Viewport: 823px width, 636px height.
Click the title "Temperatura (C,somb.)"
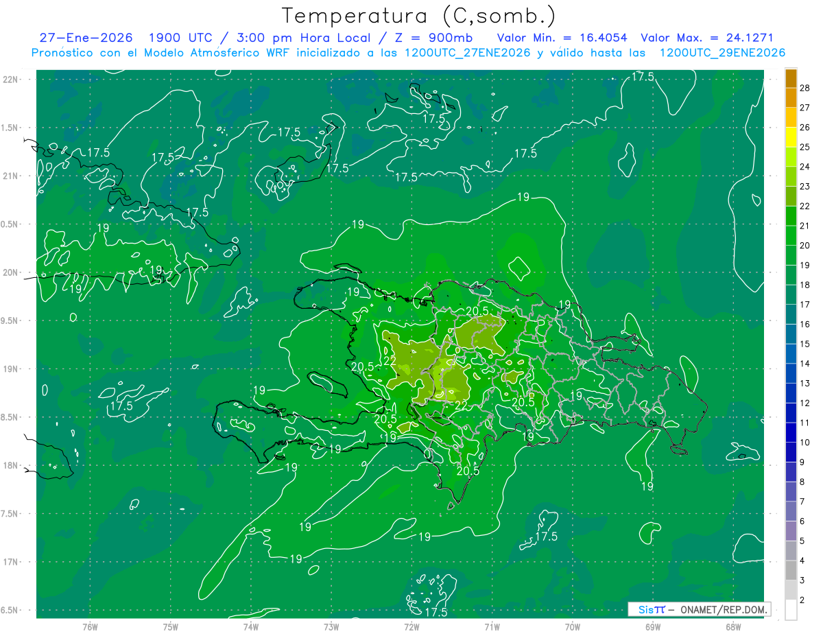(419, 16)
